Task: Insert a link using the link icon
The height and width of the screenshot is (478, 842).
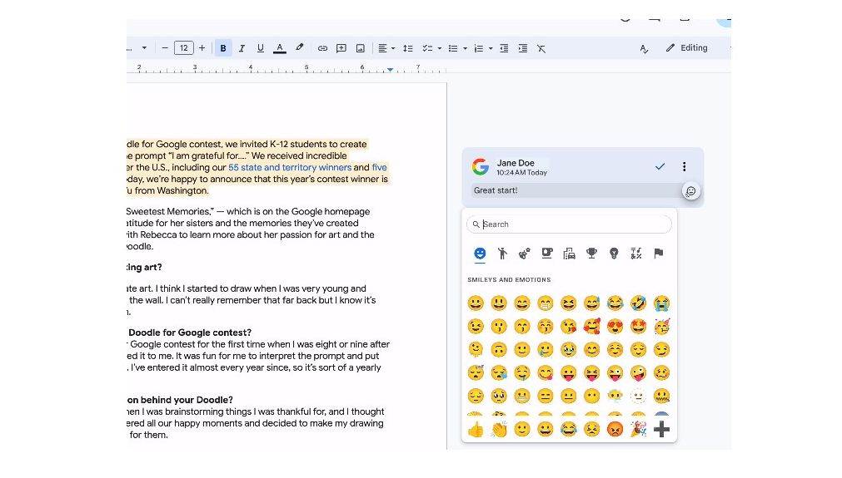Action: tap(322, 48)
